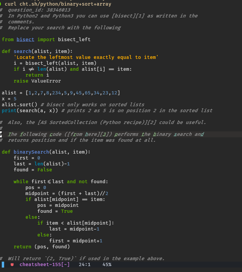Open the underlined bisect link
The image size is (242, 272).
pos(25,39)
